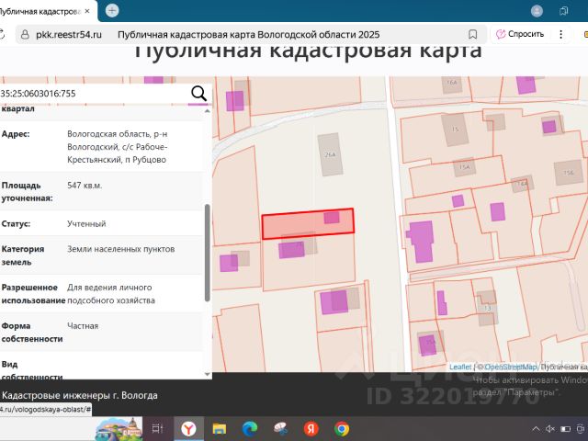Image resolution: width=588 pixels, height=441 pixels.
Task: Open the Leaflet attribution link
Action: point(460,367)
